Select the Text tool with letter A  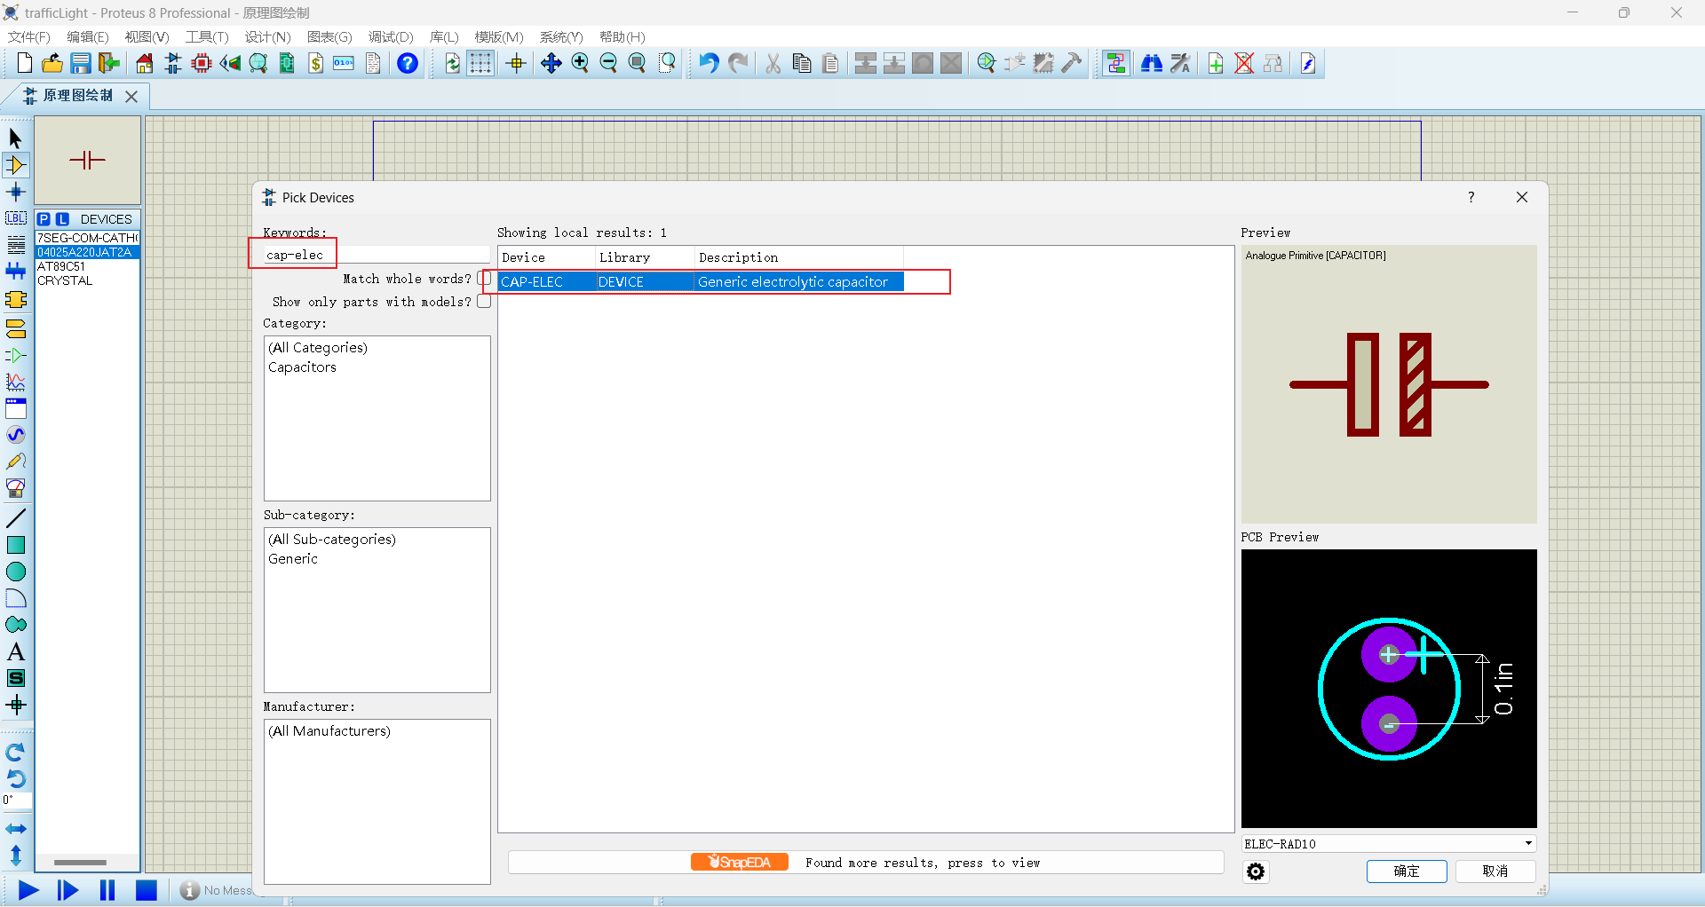15,651
